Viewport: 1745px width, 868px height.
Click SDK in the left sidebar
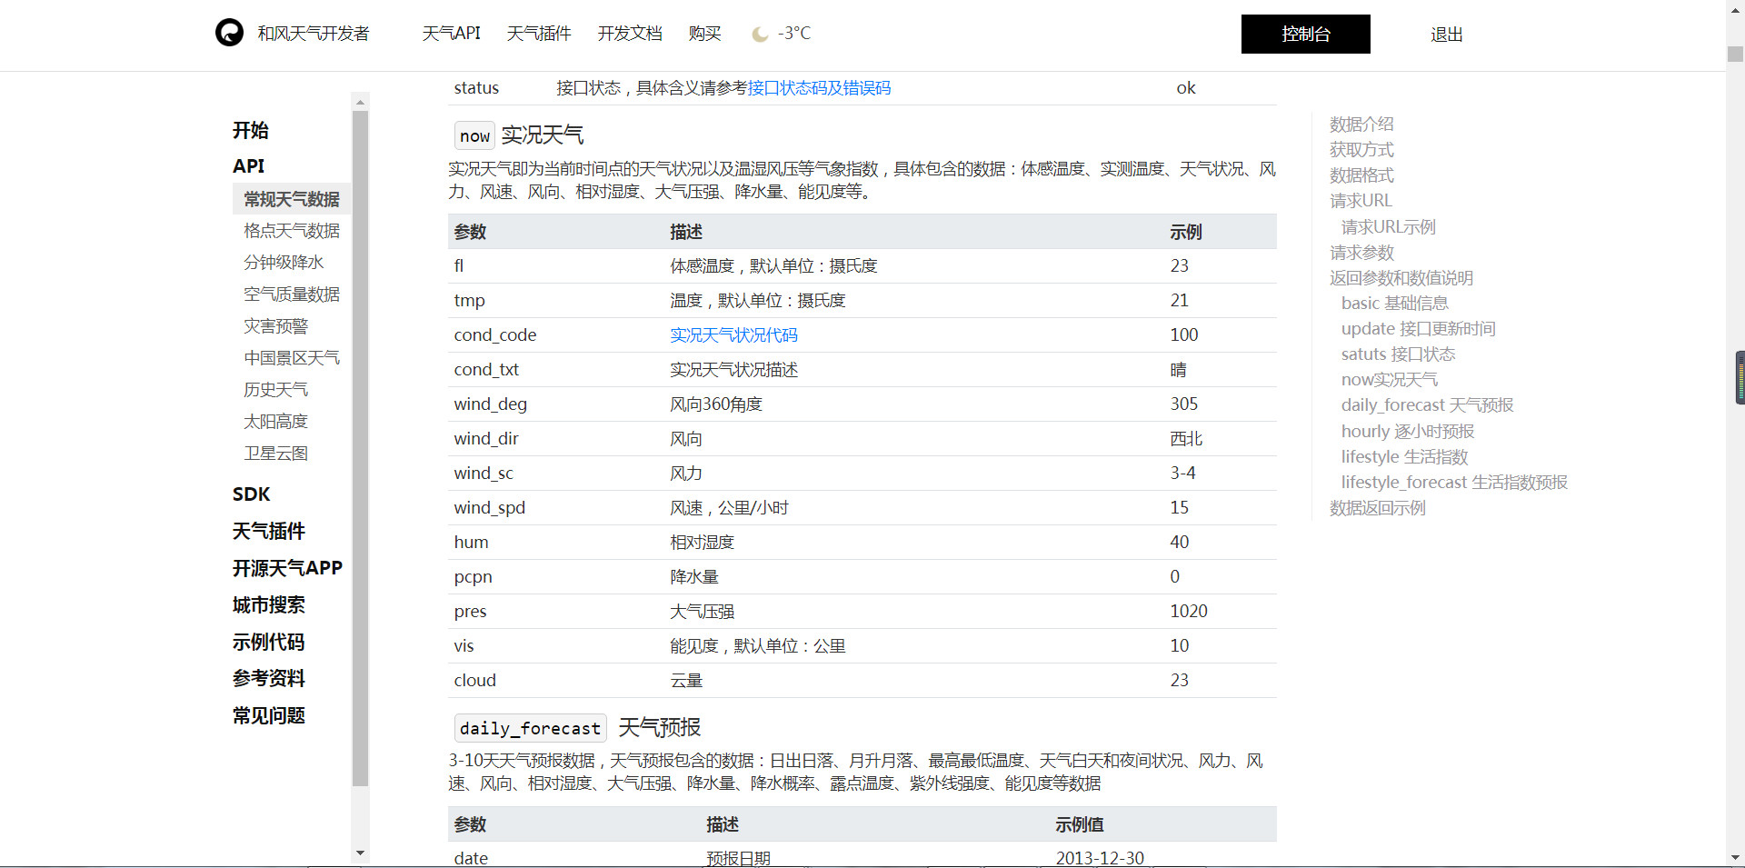pos(251,494)
